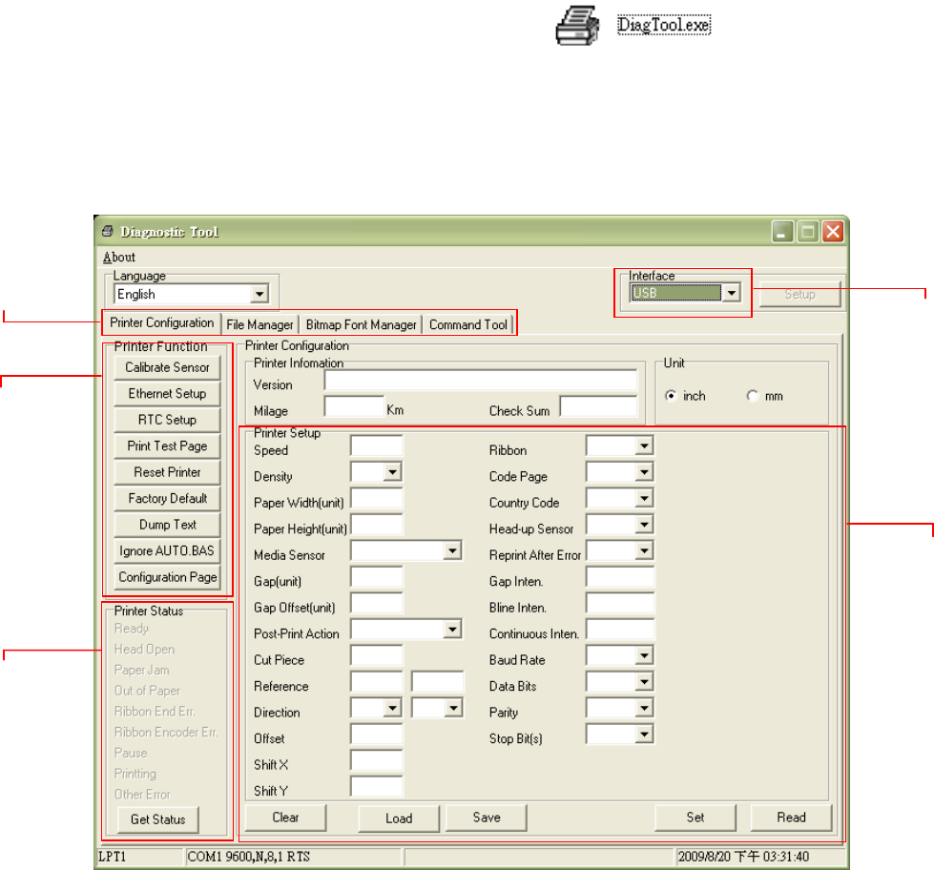Image resolution: width=934 pixels, height=870 pixels.
Task: Focus the Check Sum field
Action: click(598, 406)
